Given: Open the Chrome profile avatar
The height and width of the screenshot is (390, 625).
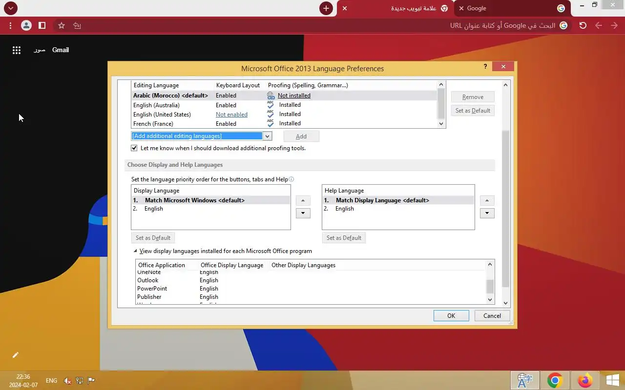Looking at the screenshot, I should click(26, 25).
